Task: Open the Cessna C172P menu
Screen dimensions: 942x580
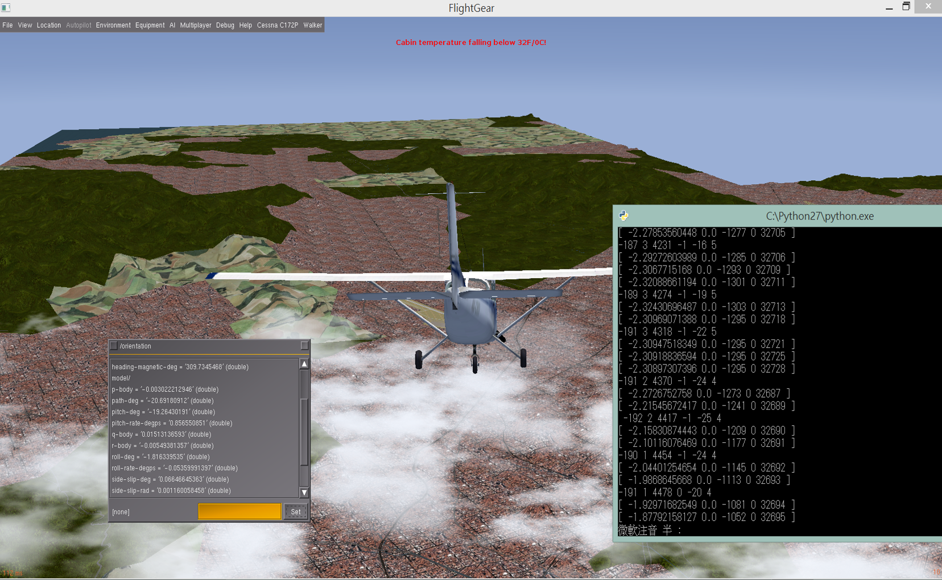Action: click(x=278, y=25)
